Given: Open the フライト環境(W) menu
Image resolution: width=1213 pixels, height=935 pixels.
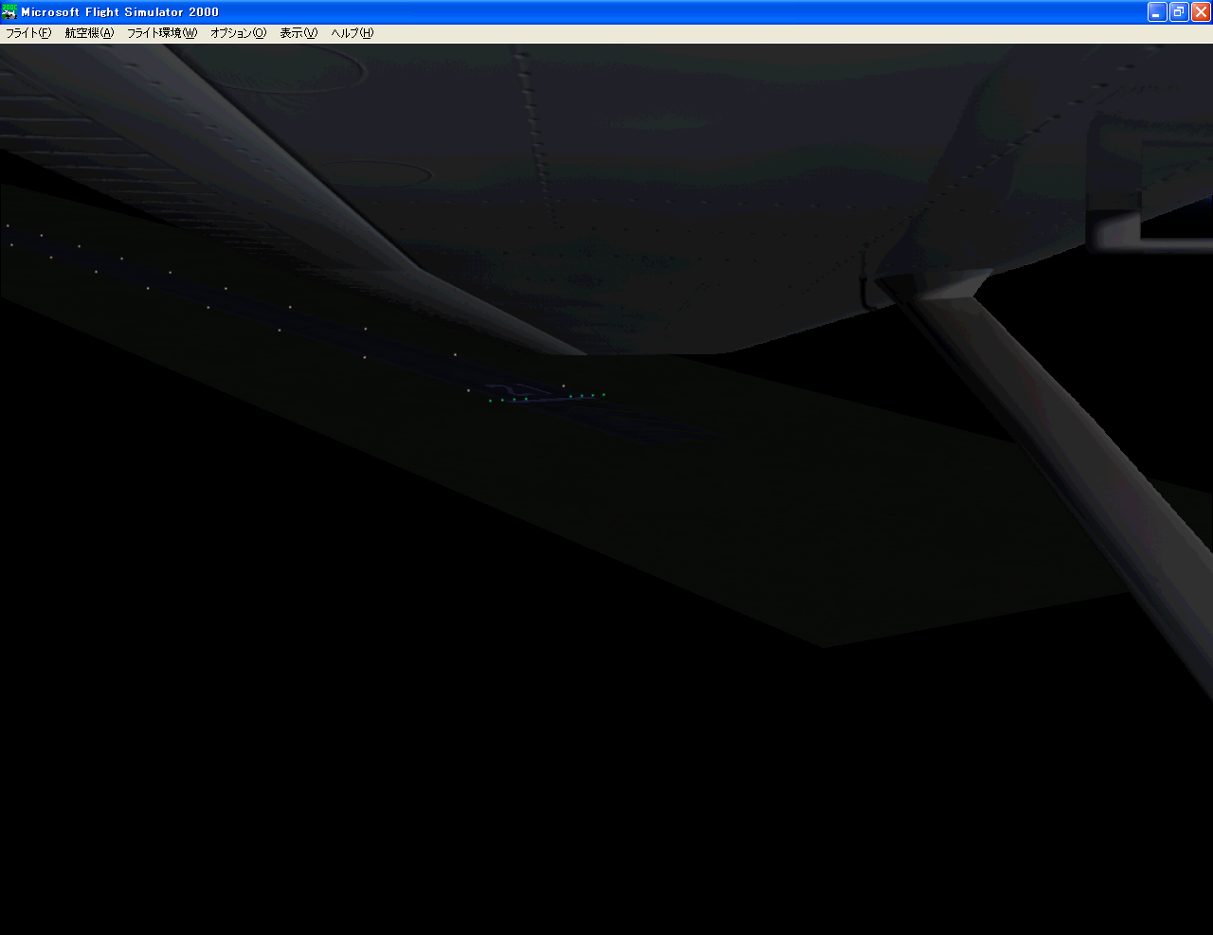Looking at the screenshot, I should 162,33.
